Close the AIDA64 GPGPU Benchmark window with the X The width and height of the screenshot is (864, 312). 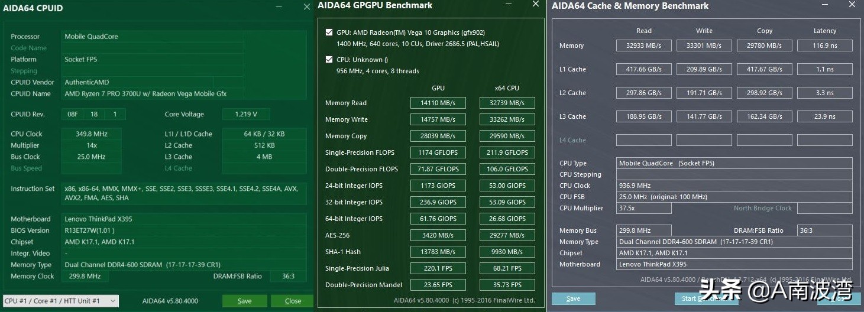(536, 4)
